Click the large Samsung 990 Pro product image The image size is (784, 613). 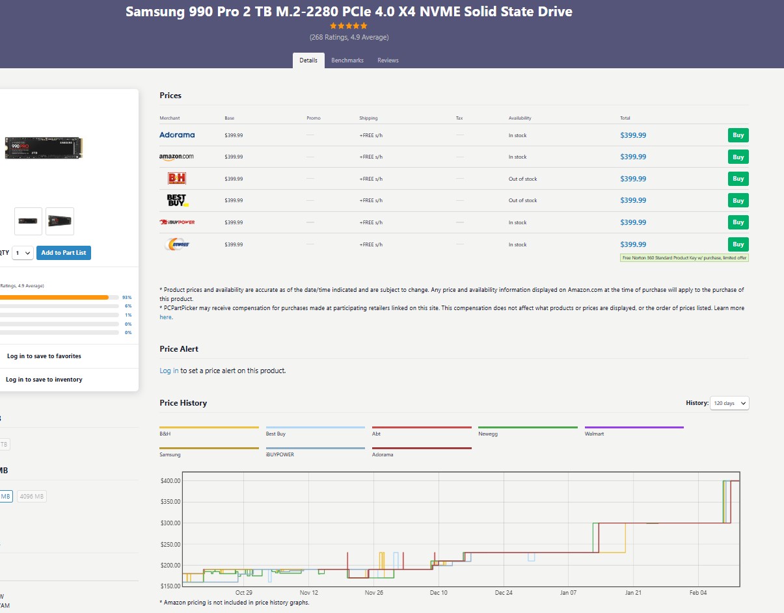44,148
